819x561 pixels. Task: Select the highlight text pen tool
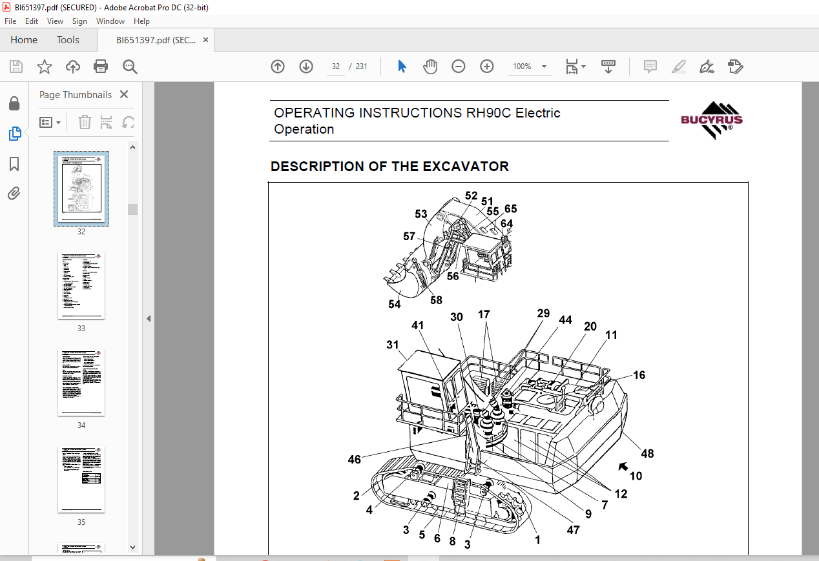[678, 66]
